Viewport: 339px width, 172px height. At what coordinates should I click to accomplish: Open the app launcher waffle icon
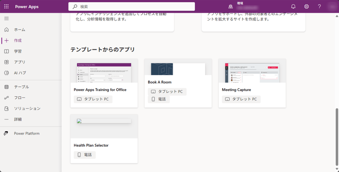[x=7, y=7]
